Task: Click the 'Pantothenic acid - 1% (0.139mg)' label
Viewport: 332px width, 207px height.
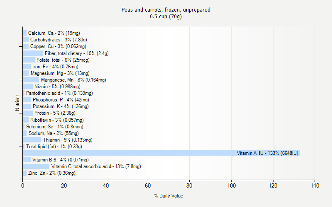Action: click(59, 93)
